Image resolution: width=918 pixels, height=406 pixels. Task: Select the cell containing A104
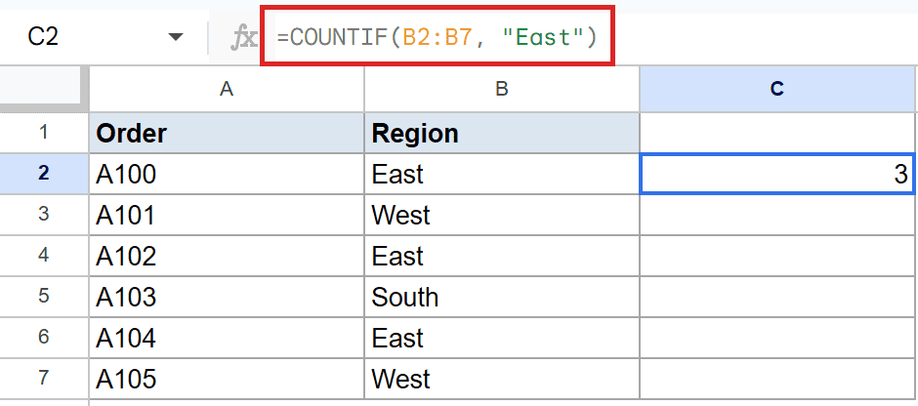pyautogui.click(x=227, y=338)
